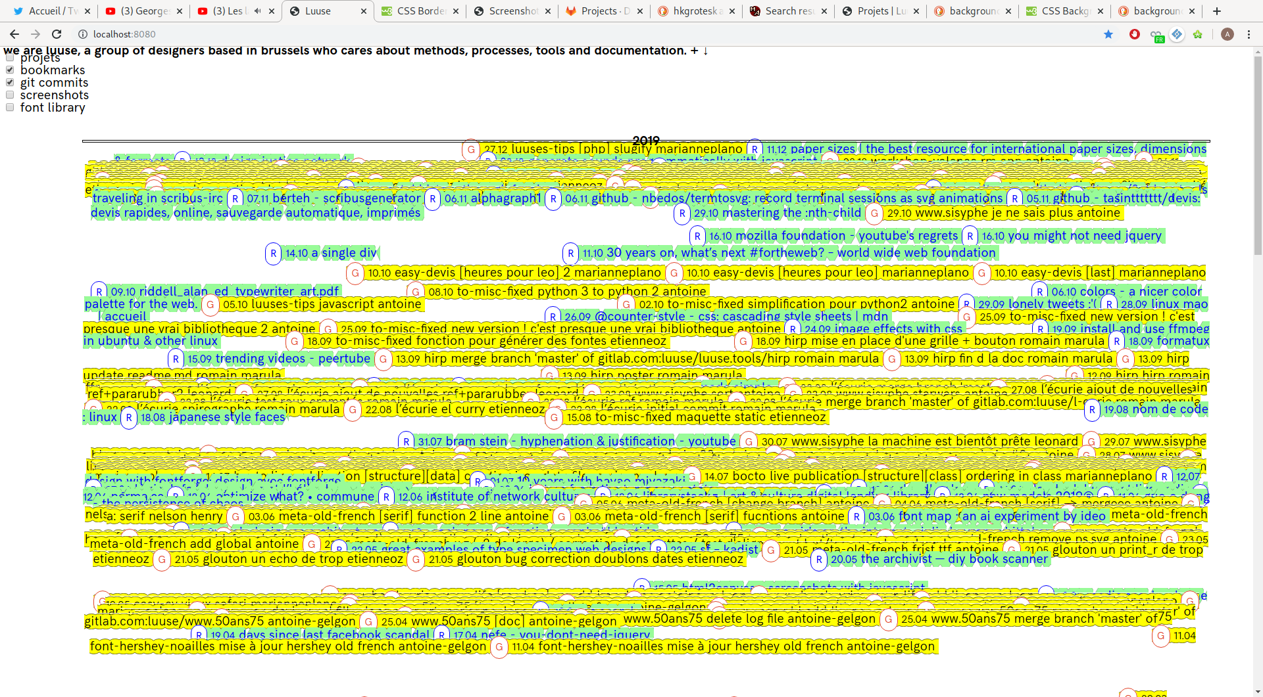Expand the intro with the plus sign
Screen dimensions: 1263x697
pos(694,51)
